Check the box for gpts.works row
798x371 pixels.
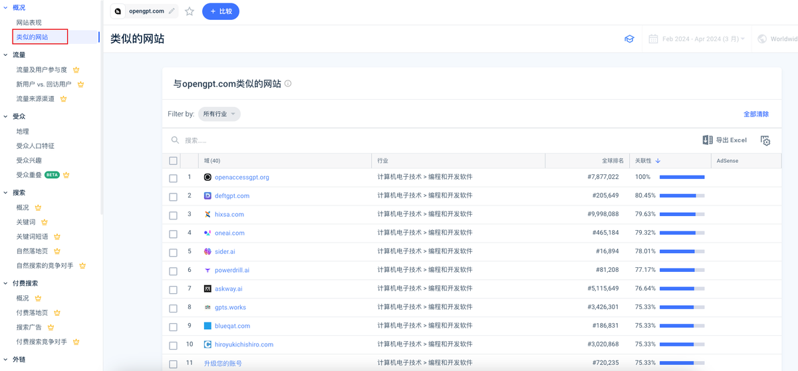click(174, 309)
